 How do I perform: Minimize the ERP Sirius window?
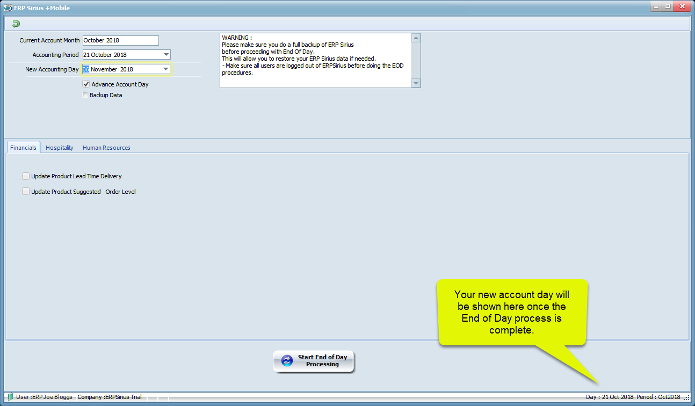point(656,6)
